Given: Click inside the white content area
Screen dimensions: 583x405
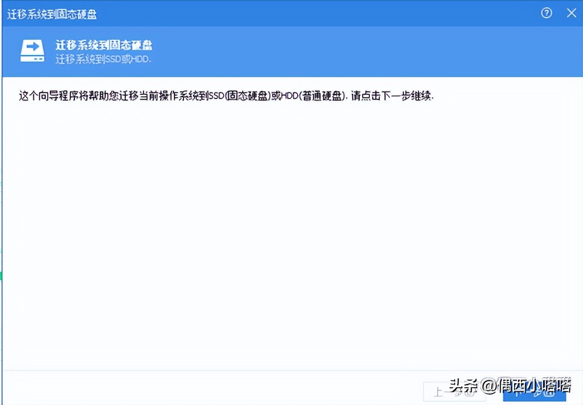Looking at the screenshot, I should 291,228.
